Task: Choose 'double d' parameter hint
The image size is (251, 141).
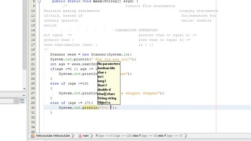Action: click(x=104, y=90)
